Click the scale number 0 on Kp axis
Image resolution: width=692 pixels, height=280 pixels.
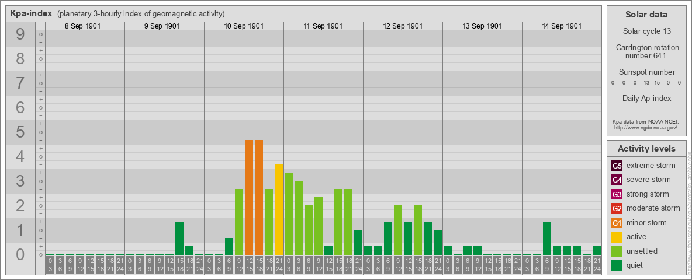click(x=20, y=254)
